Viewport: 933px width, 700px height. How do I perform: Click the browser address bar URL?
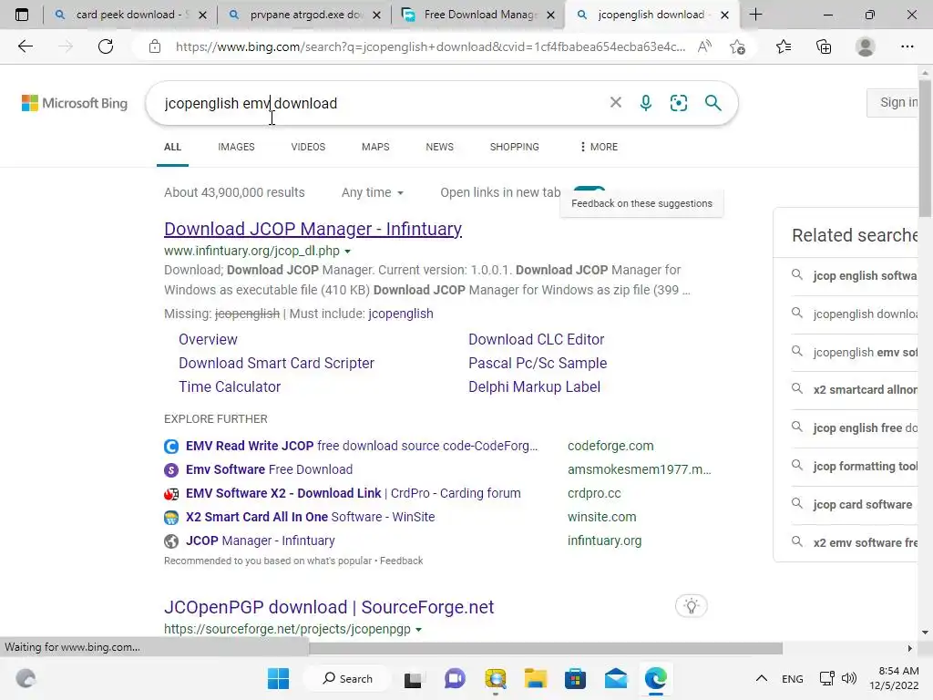pyautogui.click(x=431, y=46)
